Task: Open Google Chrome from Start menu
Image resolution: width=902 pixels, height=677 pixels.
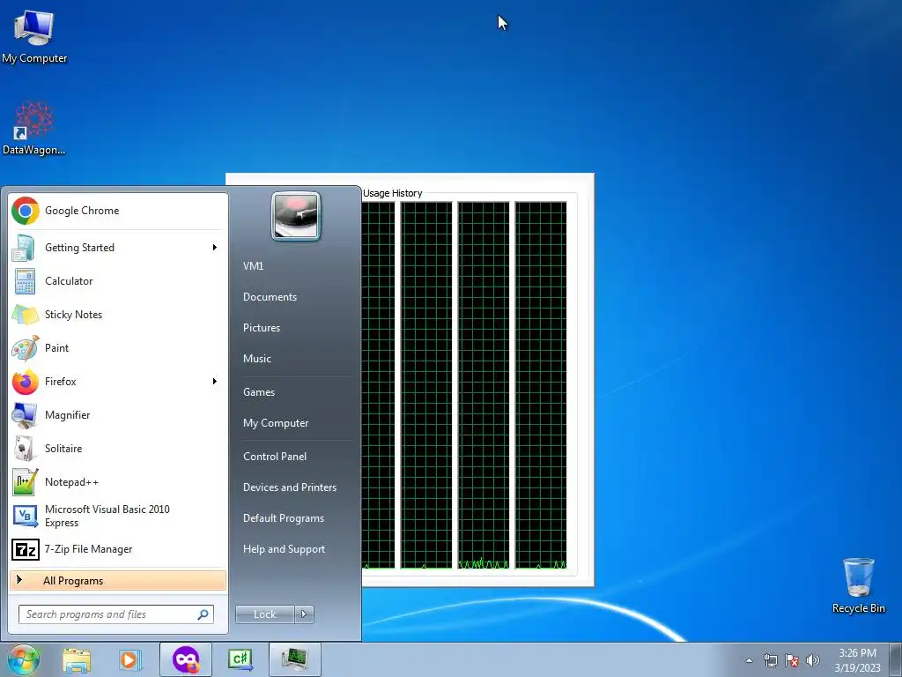Action: [x=118, y=211]
